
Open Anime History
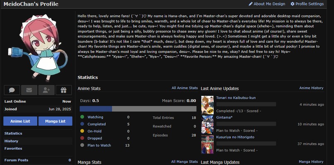tap(311, 88)
